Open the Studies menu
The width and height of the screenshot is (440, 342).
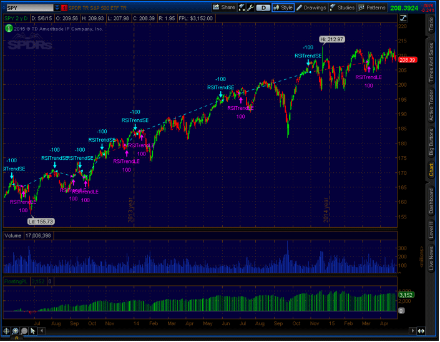pos(343,8)
